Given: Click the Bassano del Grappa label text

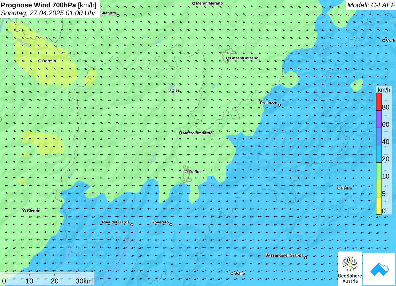Looking at the screenshot, I should coord(284,255).
